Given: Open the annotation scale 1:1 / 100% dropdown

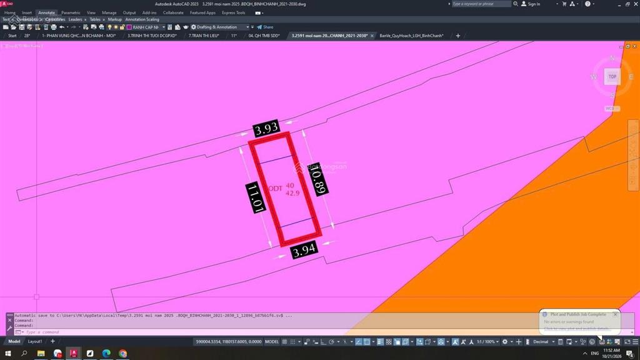Looking at the screenshot, I should (x=487, y=342).
